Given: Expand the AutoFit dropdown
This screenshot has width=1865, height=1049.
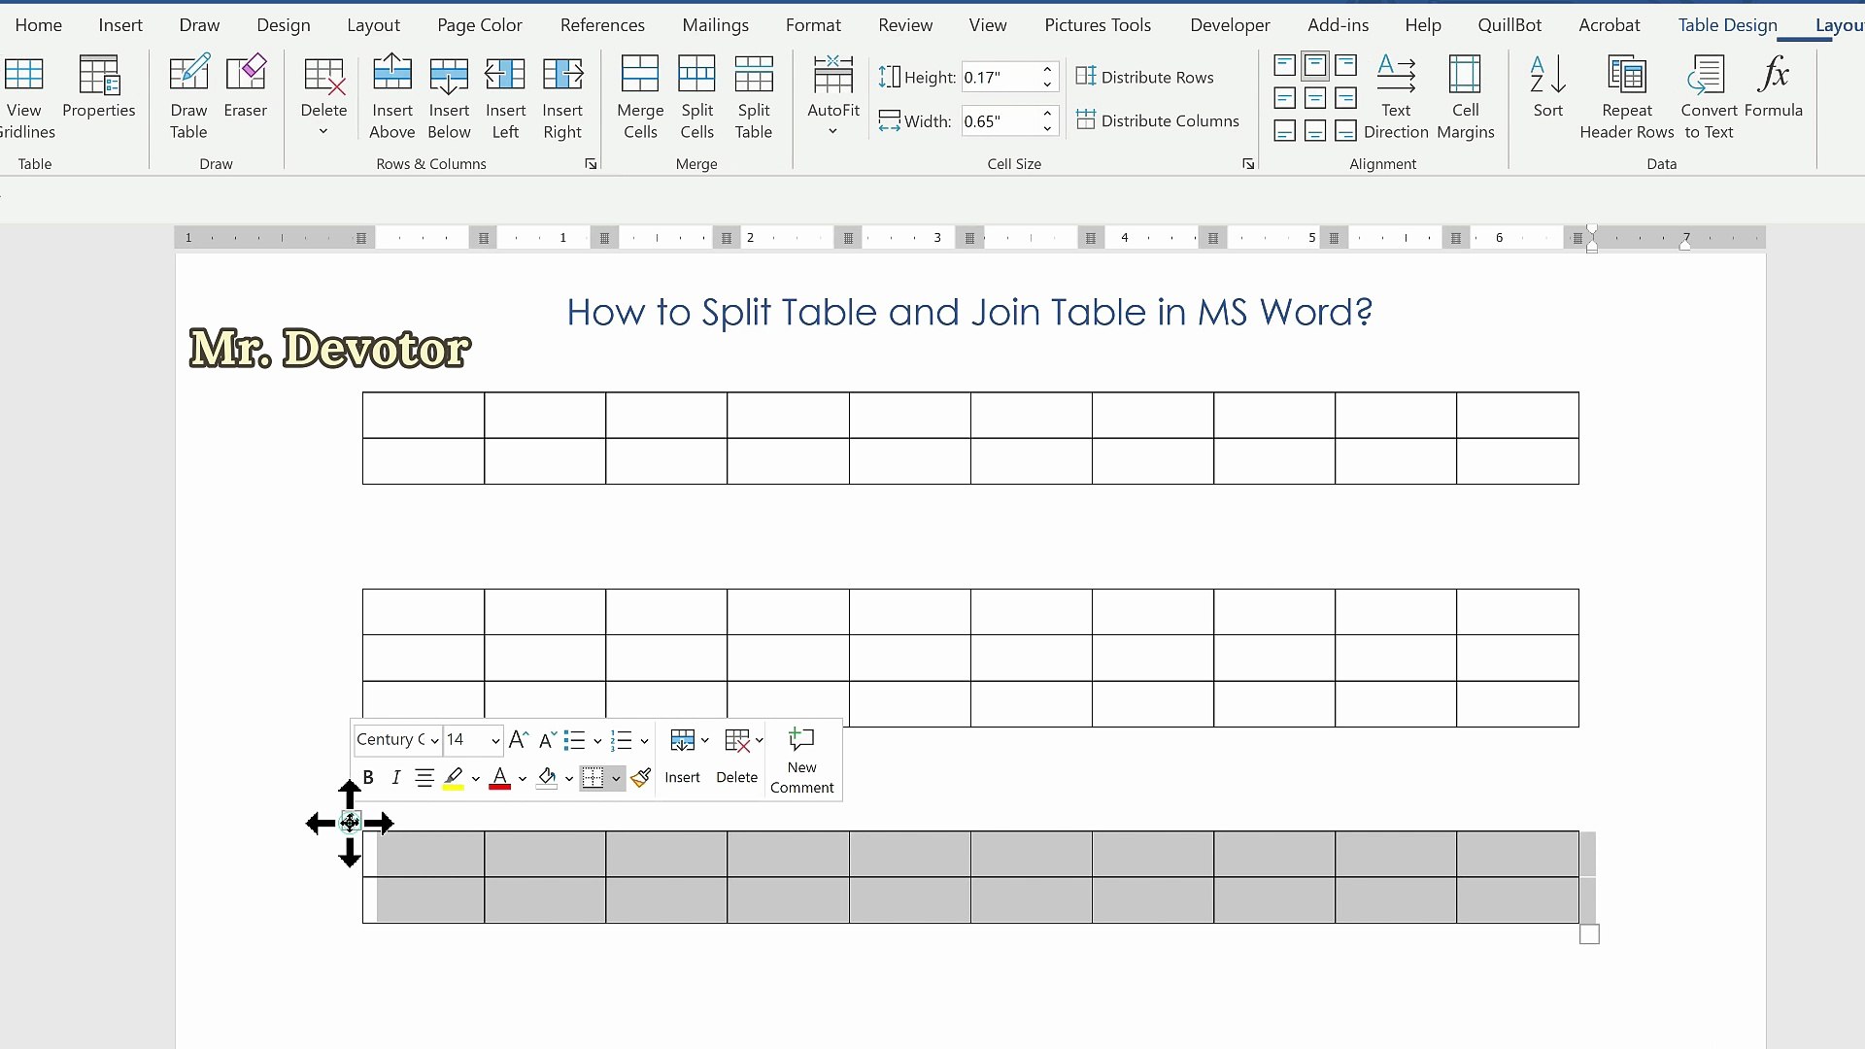Looking at the screenshot, I should 832,131.
